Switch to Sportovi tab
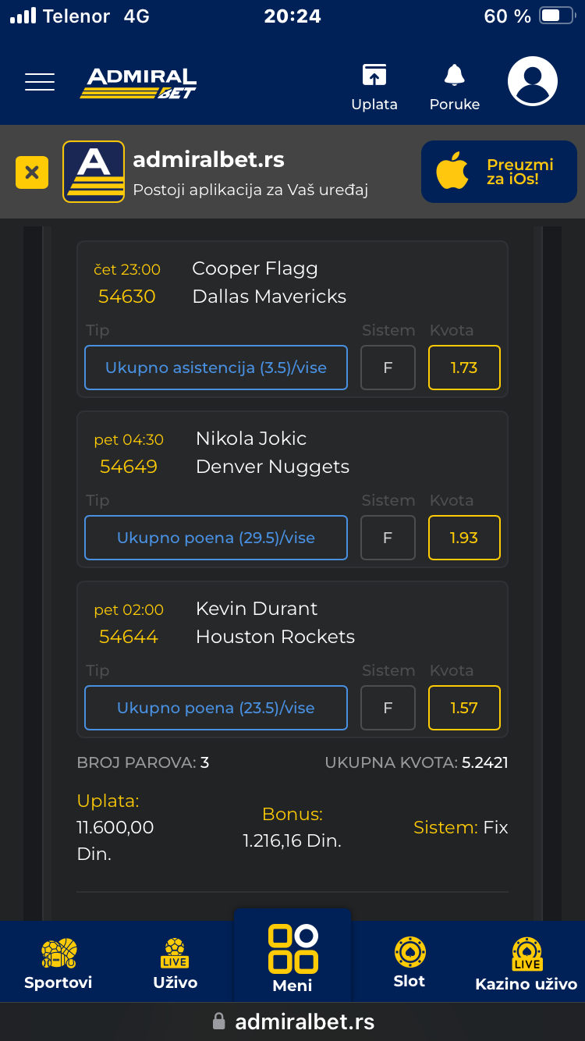 click(58, 965)
